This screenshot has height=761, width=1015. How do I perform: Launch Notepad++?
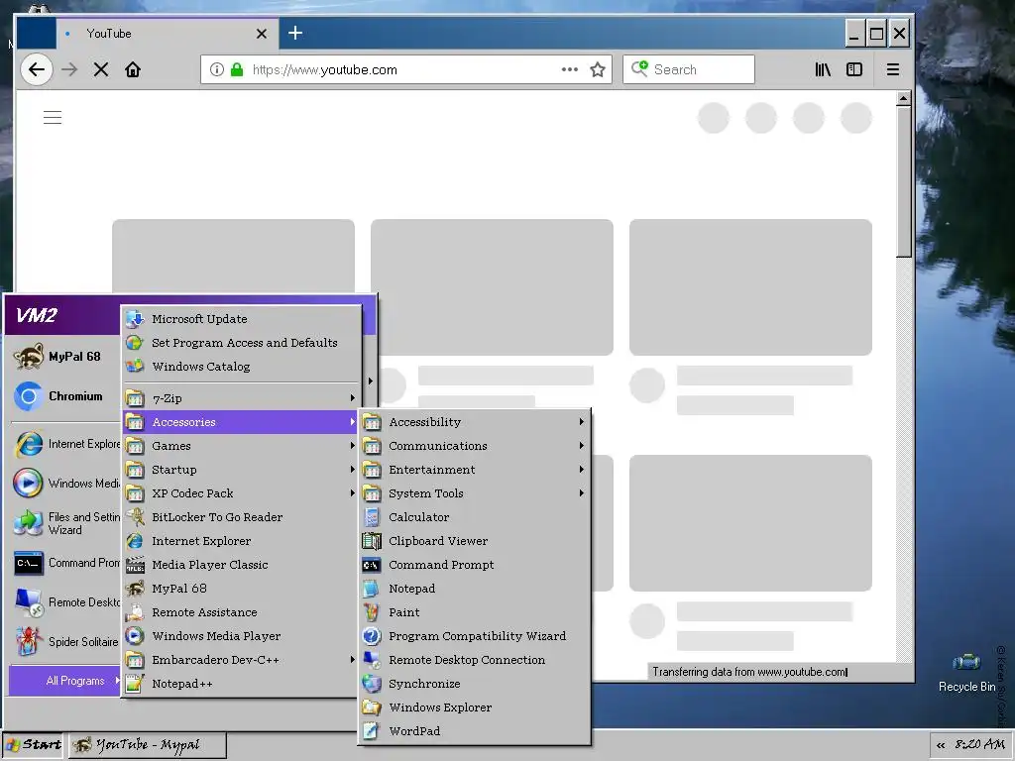point(241,684)
